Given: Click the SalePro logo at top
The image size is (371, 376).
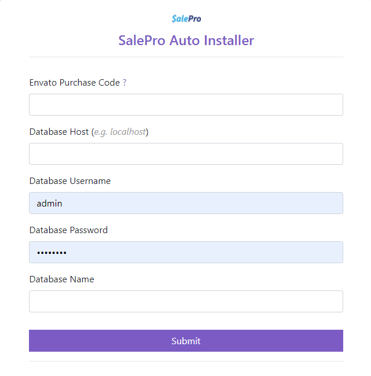Looking at the screenshot, I should (x=186, y=19).
